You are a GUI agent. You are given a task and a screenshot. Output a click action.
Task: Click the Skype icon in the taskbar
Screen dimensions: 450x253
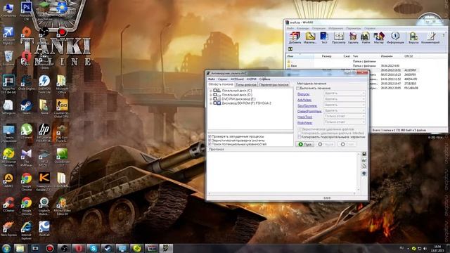[94, 248]
